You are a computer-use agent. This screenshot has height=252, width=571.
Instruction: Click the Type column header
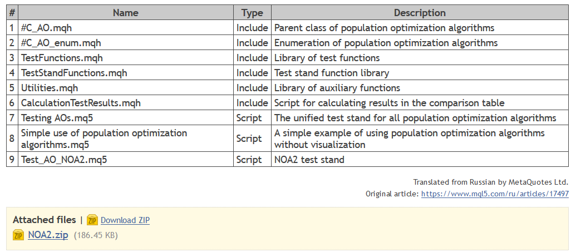pyautogui.click(x=252, y=13)
